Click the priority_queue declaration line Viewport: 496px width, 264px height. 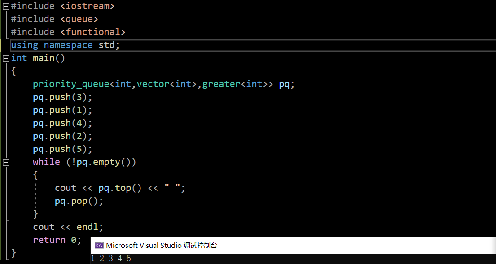coord(163,84)
